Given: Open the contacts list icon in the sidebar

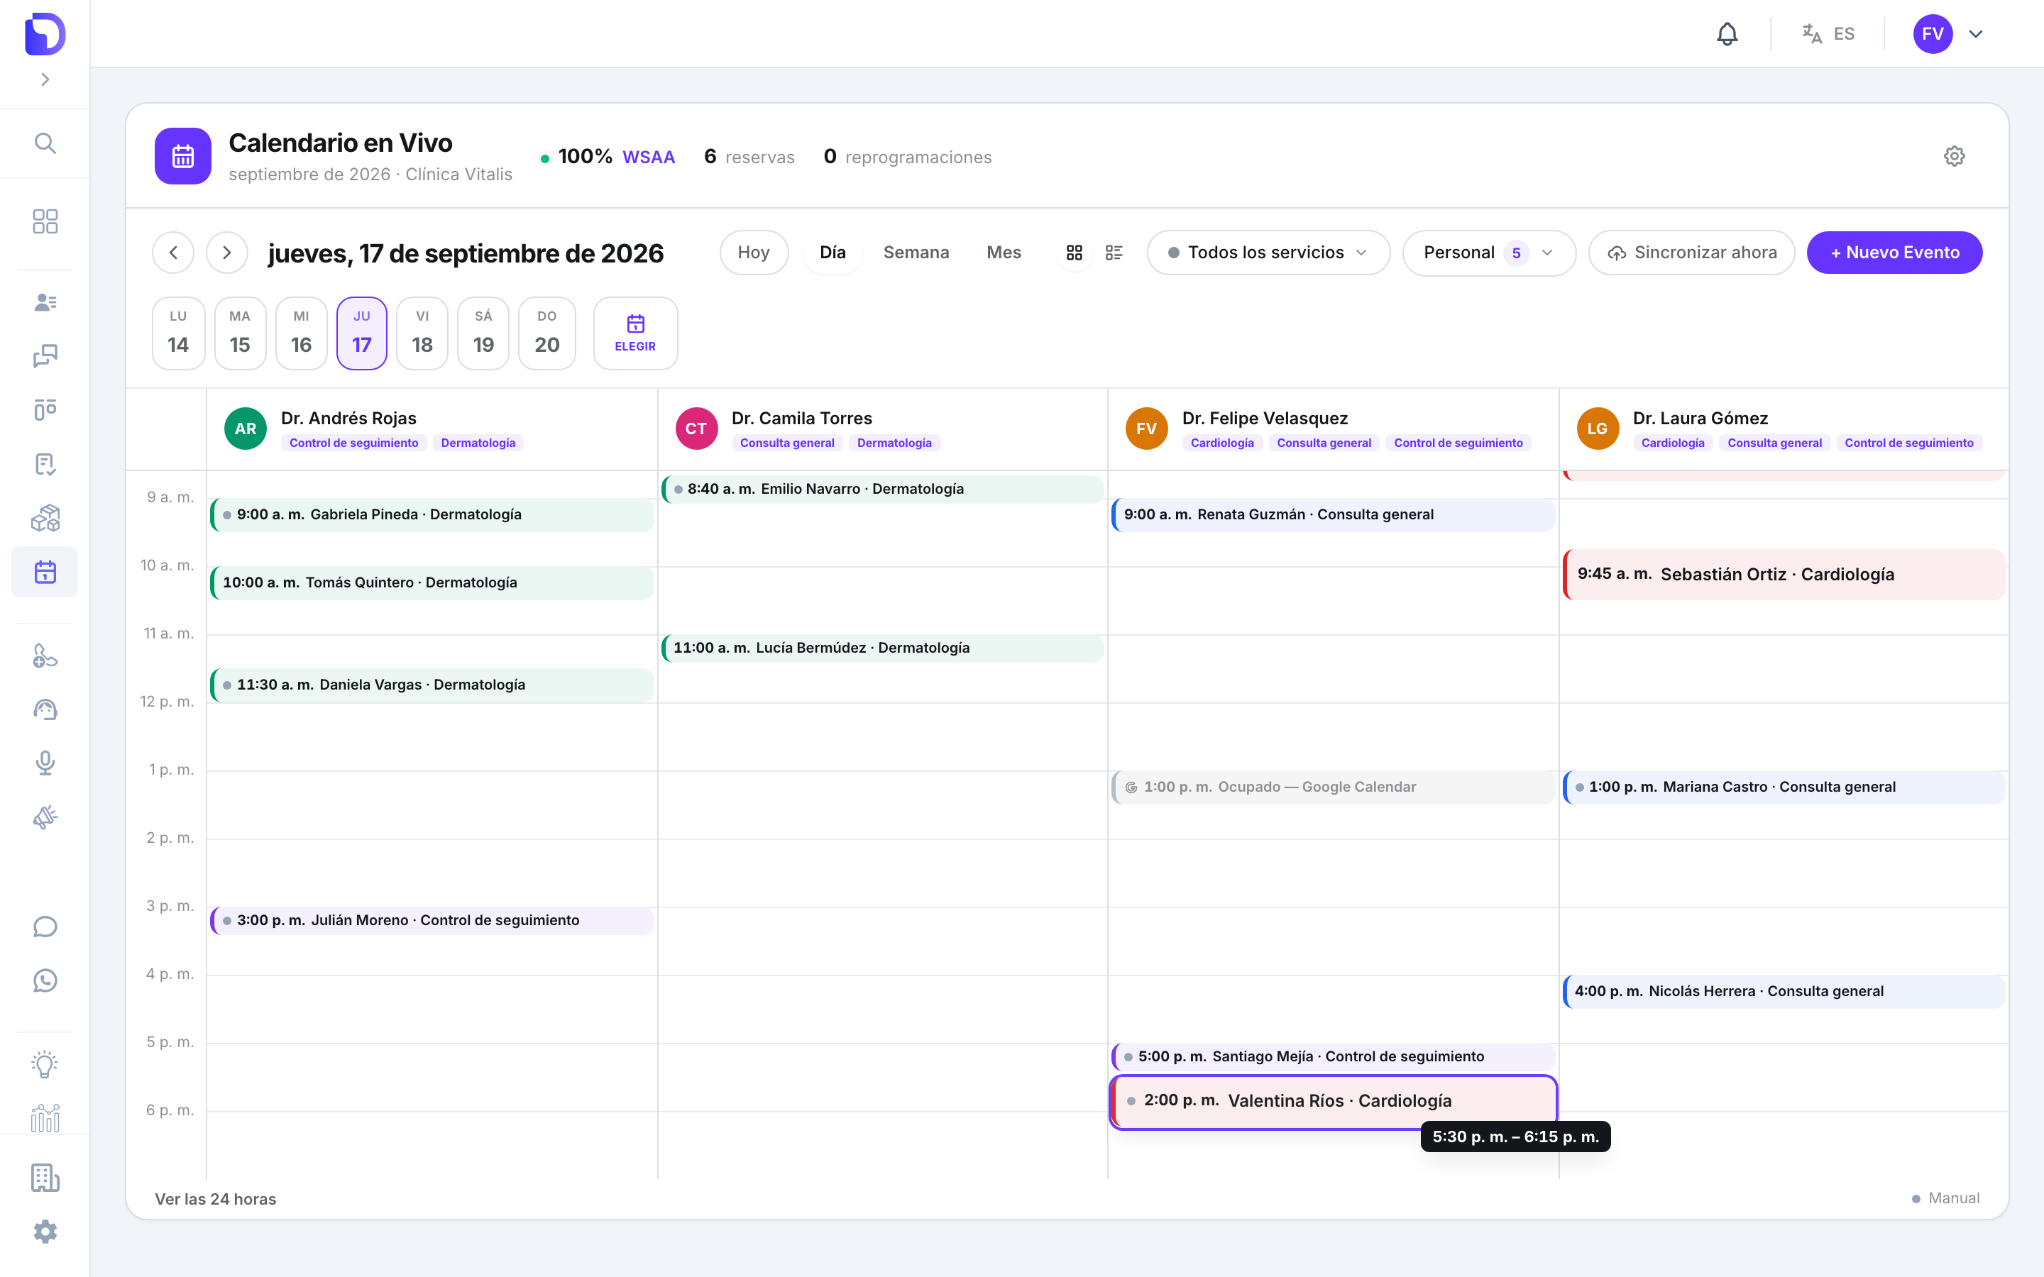Looking at the screenshot, I should 45,302.
